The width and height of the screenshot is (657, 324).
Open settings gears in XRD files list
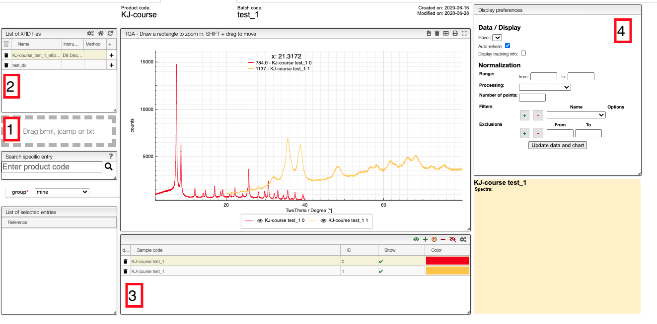click(90, 34)
